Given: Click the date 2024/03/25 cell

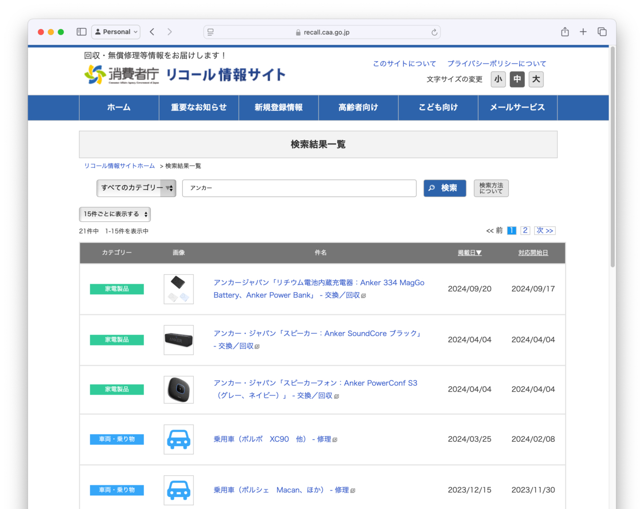Looking at the screenshot, I should tap(470, 439).
